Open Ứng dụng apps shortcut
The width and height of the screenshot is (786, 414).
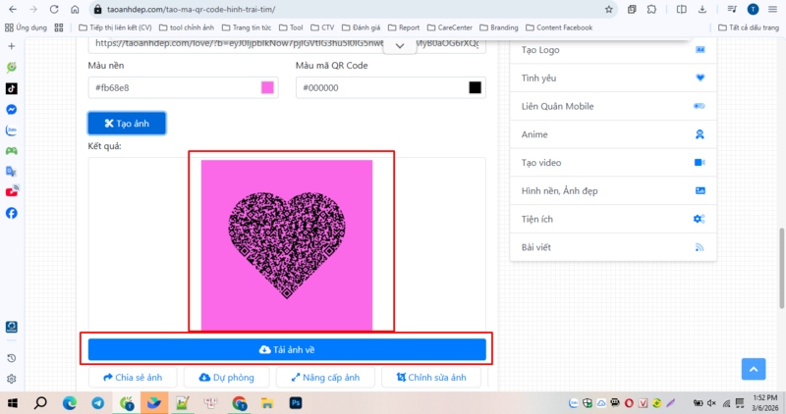26,27
